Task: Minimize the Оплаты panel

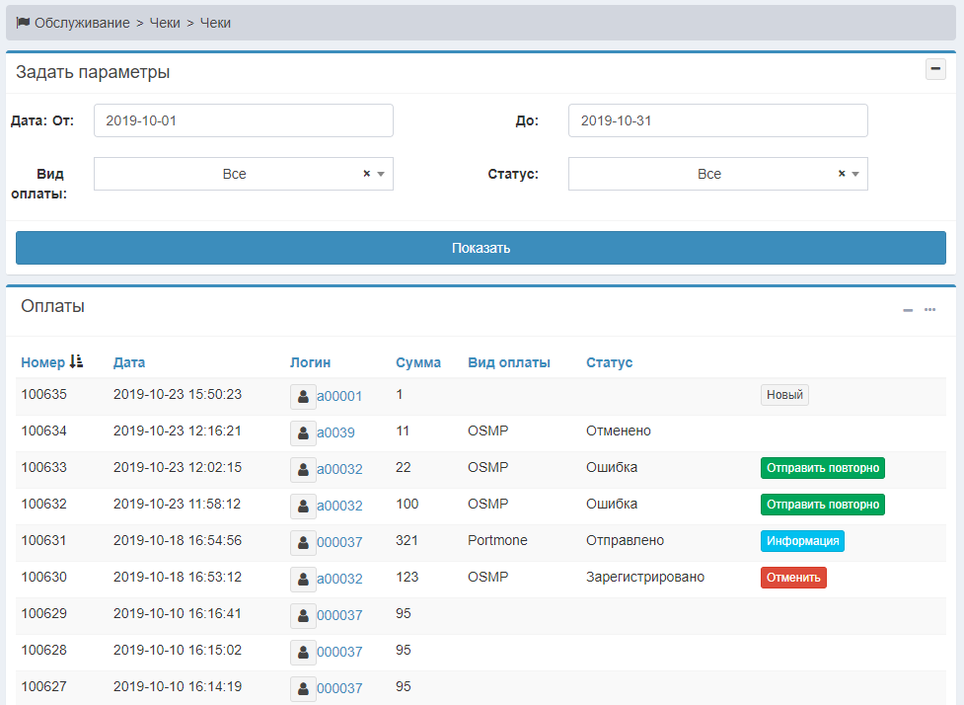Action: pos(908,310)
